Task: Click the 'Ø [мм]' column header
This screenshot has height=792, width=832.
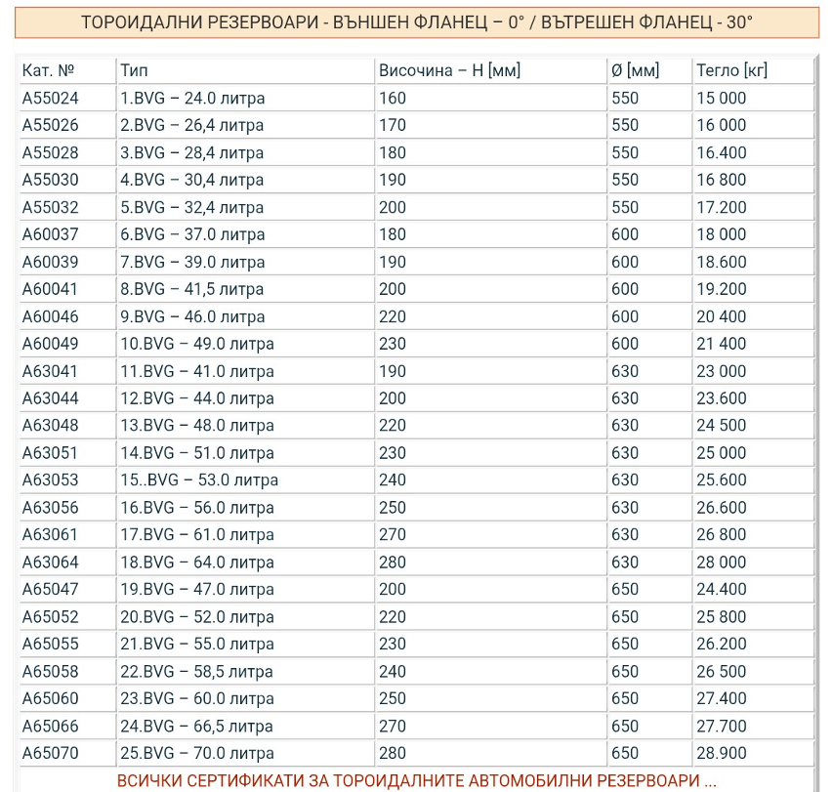Action: pos(635,70)
